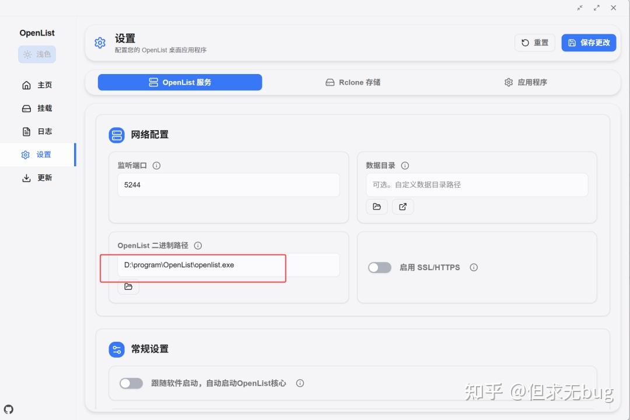
Task: Open 日志 page in sidebar
Action: [x=37, y=131]
